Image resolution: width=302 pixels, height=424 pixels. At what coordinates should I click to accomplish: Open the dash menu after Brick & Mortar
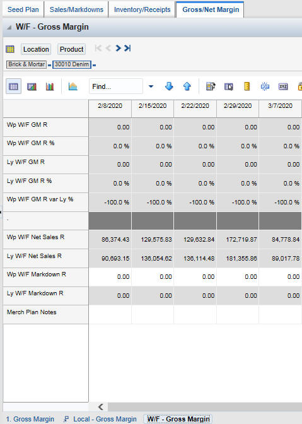(49, 65)
